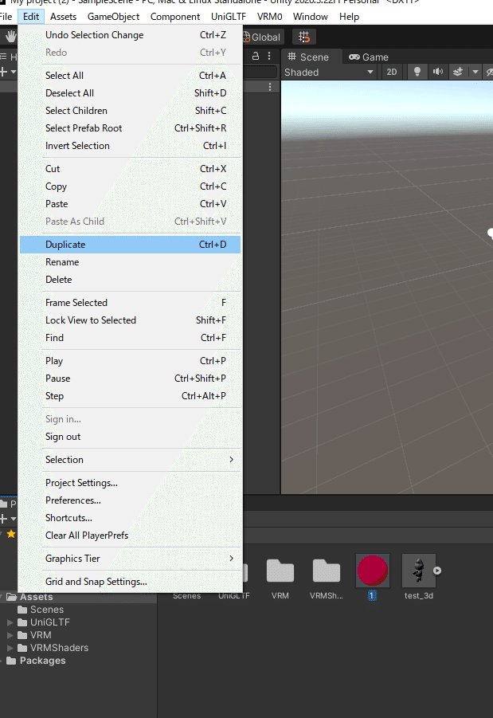Click the Hierarchy lock icon
The width and height of the screenshot is (493, 718).
click(256, 57)
